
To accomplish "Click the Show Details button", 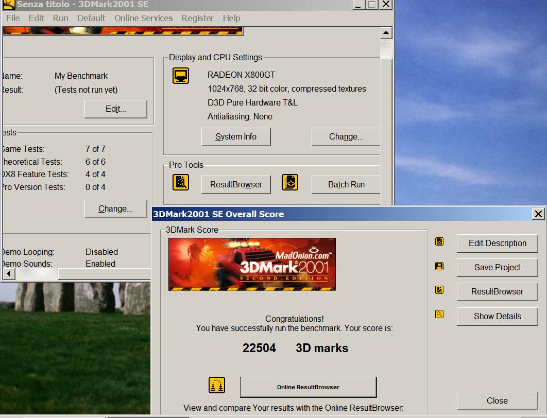I will click(x=498, y=316).
